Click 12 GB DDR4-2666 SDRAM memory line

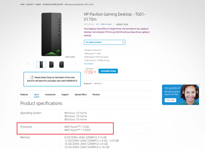tap(91, 141)
